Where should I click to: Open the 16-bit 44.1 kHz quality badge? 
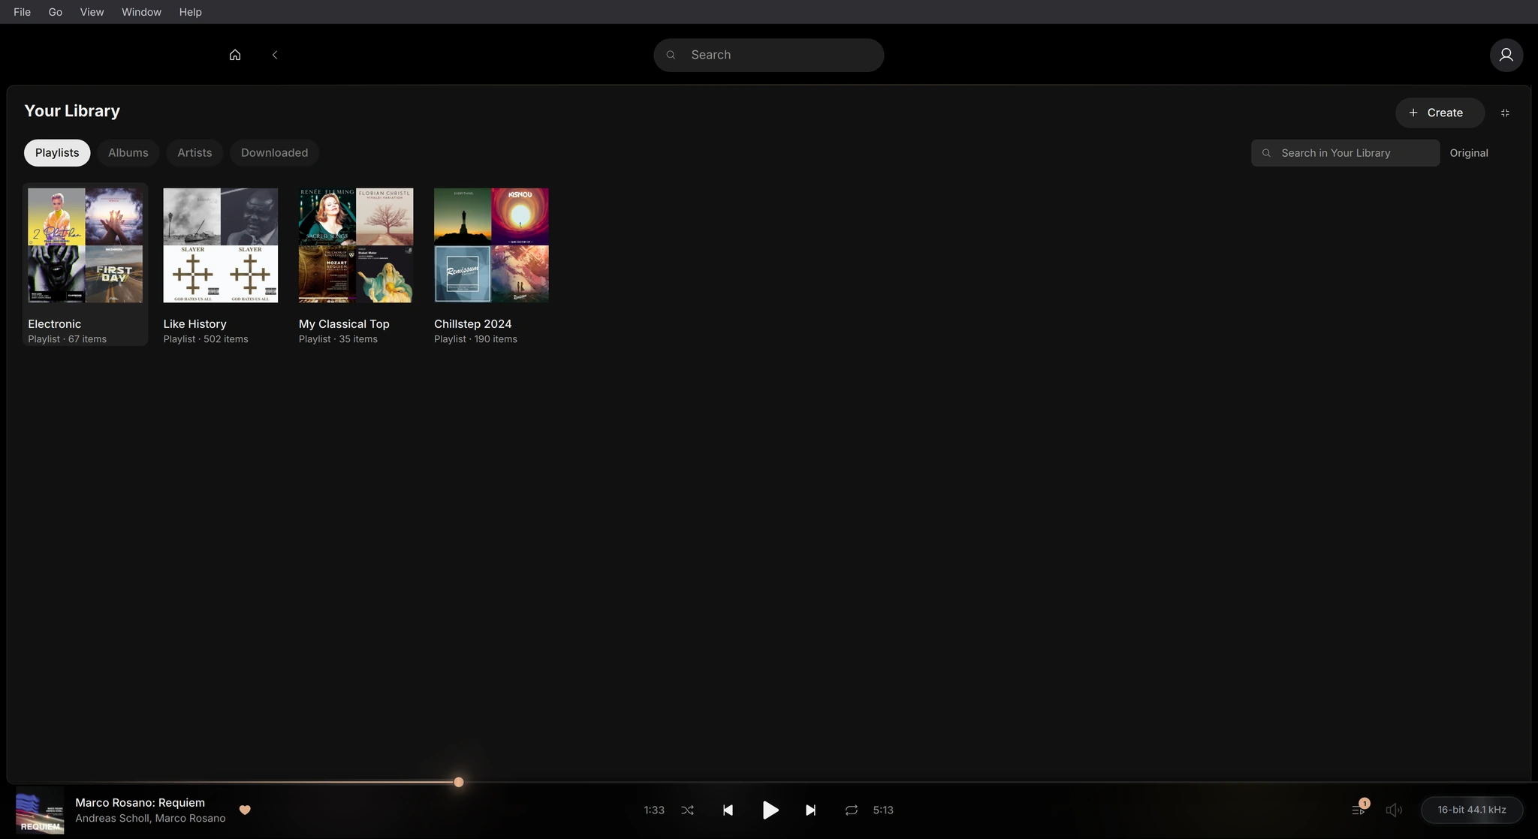click(x=1471, y=810)
